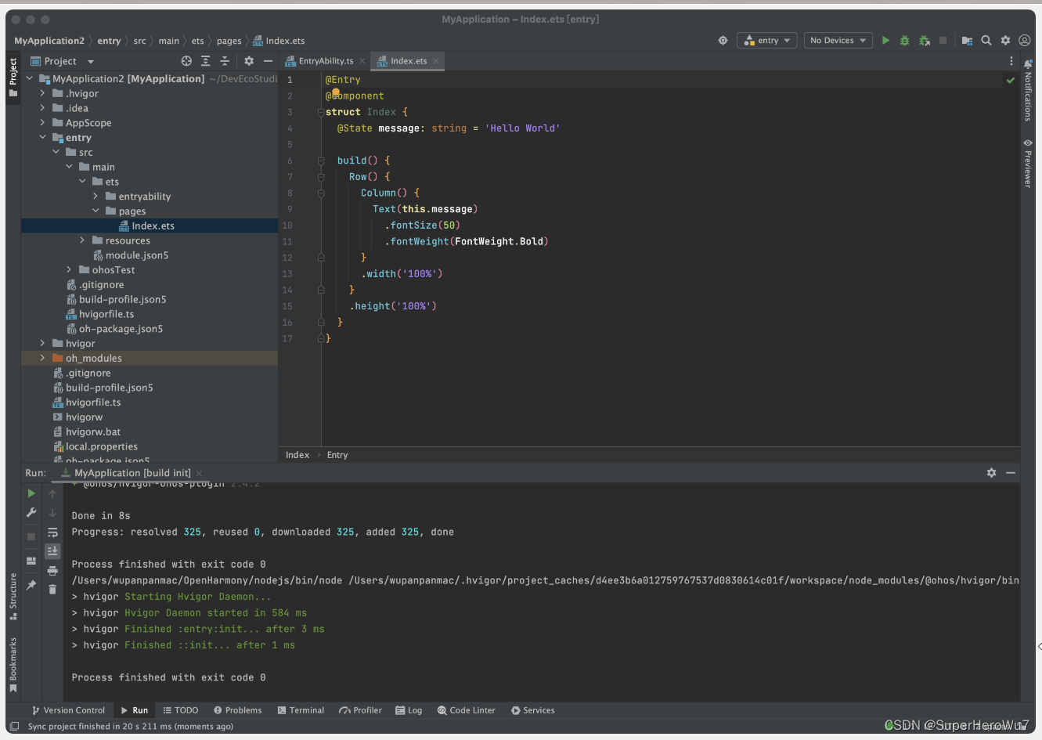Select Index.ets file in project tree
Image resolution: width=1042 pixels, height=740 pixels.
pos(150,226)
